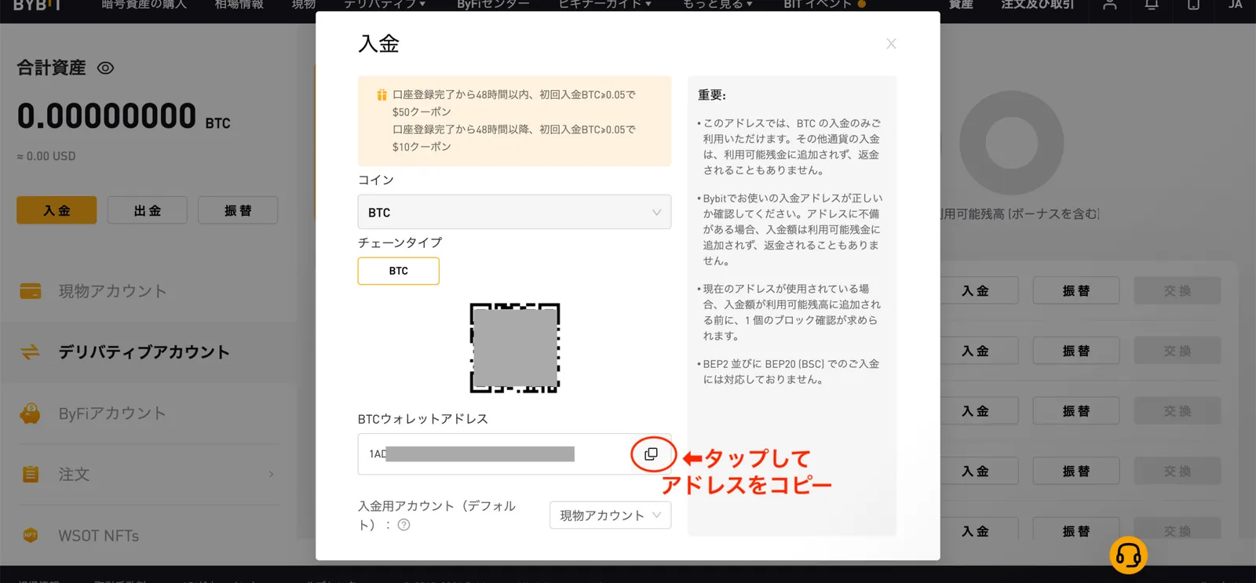Screen dimensions: 1256x583
Task: Click the チェーンタイプ label
Action: 400,242
